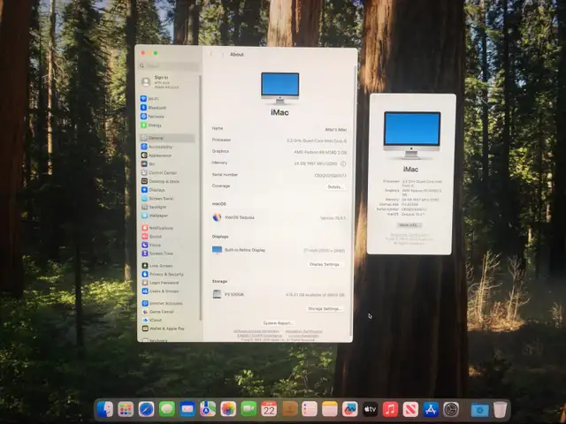Open Users & Groups settings

click(x=161, y=291)
